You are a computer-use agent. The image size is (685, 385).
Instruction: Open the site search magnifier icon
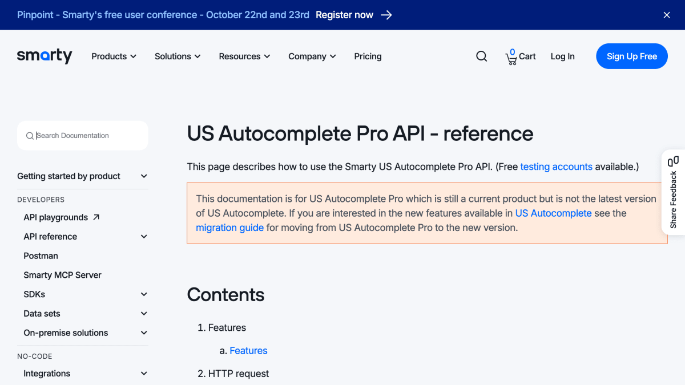(482, 56)
